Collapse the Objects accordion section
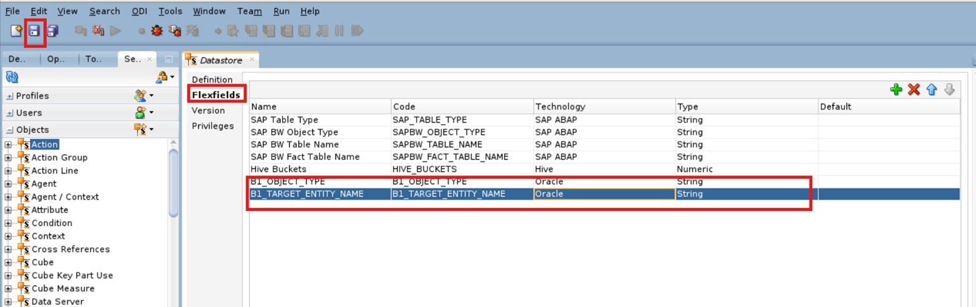This screenshot has height=307, width=976. click(x=9, y=130)
